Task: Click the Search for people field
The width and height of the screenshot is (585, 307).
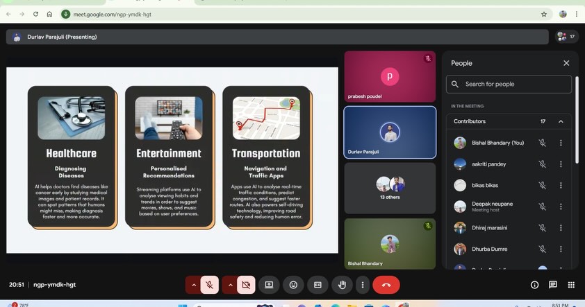Action: pyautogui.click(x=509, y=84)
